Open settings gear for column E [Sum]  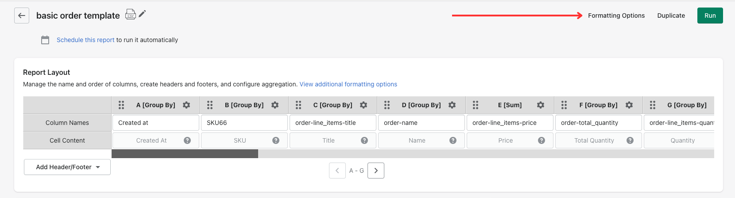pos(541,105)
